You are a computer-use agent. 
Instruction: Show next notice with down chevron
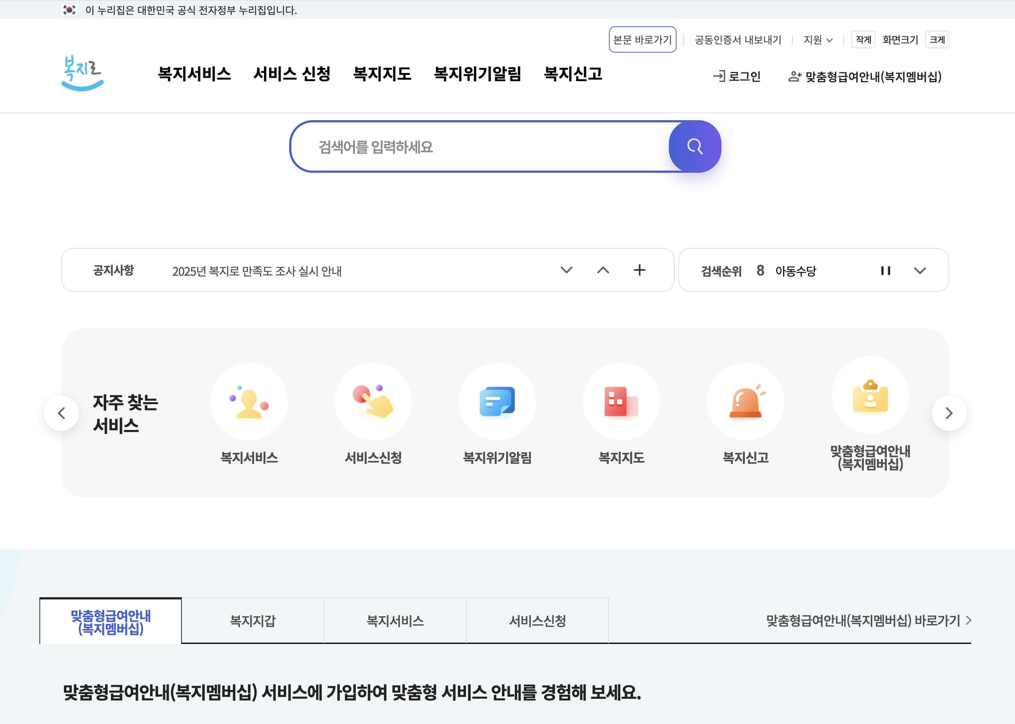point(566,270)
